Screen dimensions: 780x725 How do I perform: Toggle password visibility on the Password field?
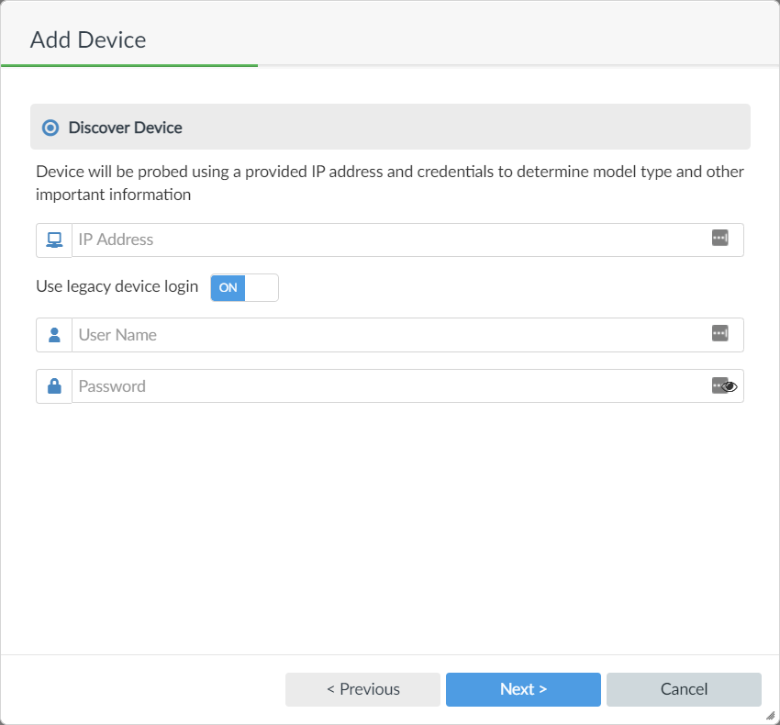(730, 387)
